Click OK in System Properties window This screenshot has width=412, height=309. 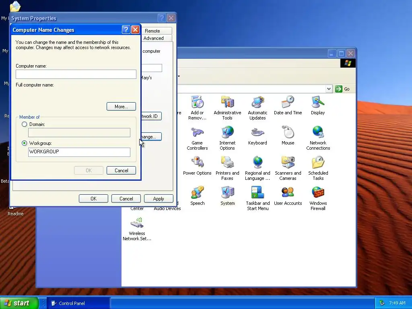tap(93, 199)
